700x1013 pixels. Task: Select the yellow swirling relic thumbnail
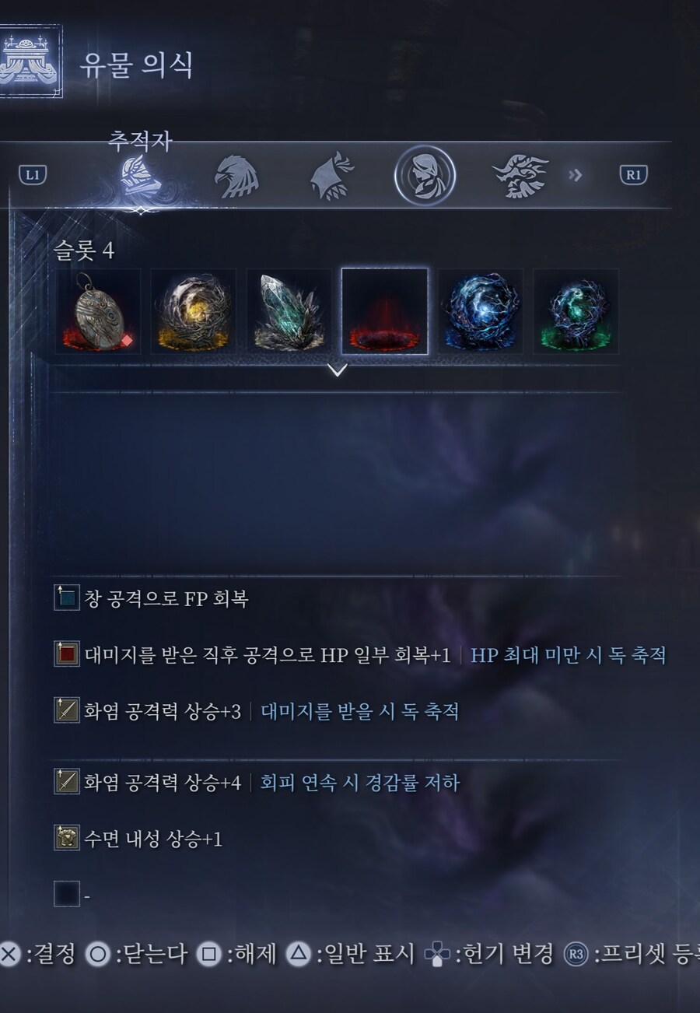coord(194,311)
